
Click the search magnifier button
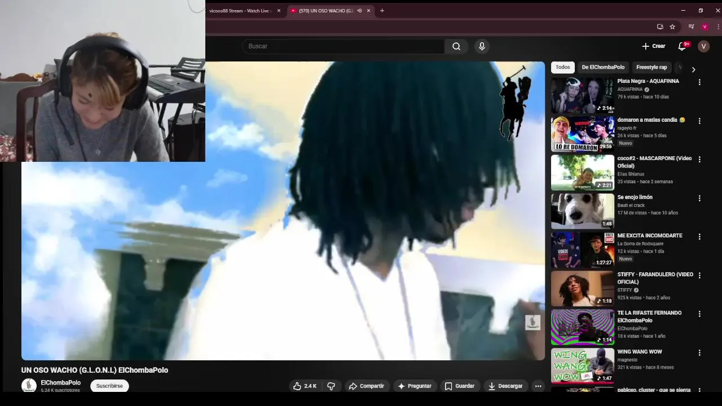[456, 46]
